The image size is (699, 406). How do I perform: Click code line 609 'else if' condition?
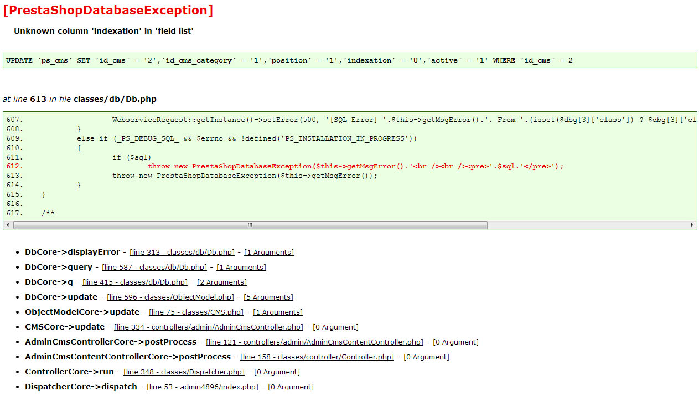coord(247,138)
